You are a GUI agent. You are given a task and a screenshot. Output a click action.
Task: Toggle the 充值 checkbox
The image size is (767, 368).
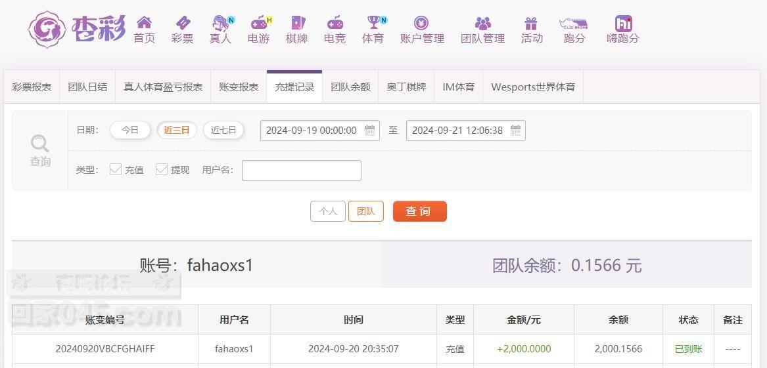(x=116, y=169)
